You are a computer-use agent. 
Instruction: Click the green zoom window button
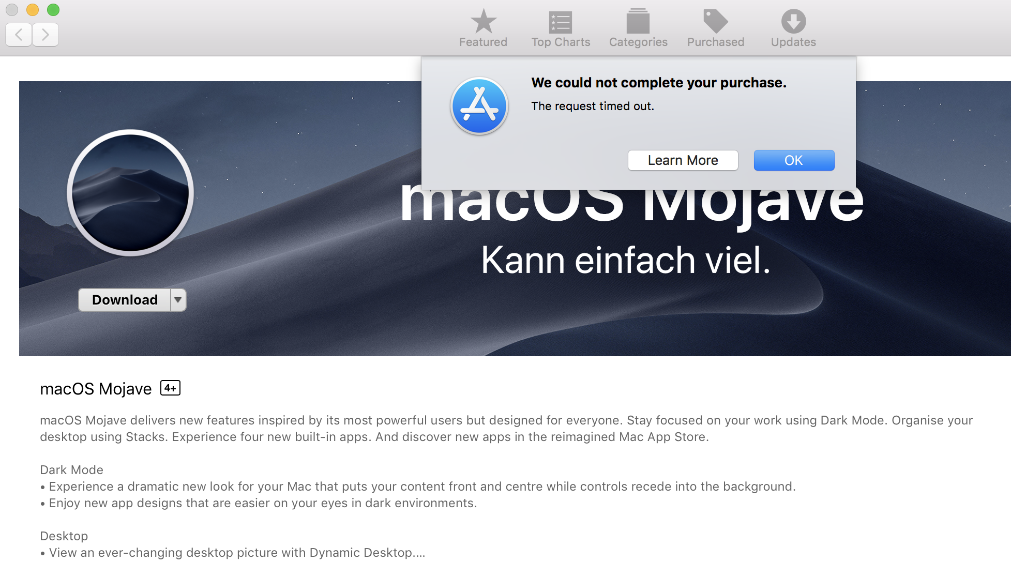(53, 10)
